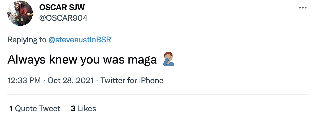Select the tweet text 'Always knew you was maga'
This screenshot has width=315, height=121.
[x=82, y=60]
